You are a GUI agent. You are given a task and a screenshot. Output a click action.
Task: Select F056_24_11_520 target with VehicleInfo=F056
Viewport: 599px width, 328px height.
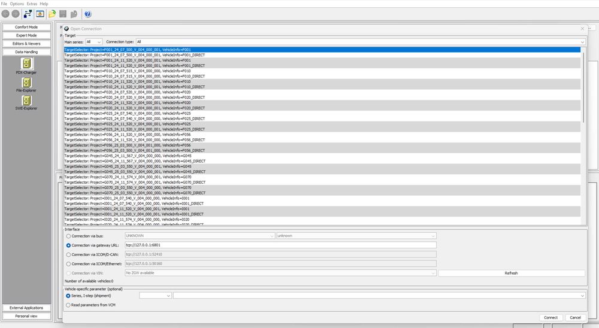[322, 135]
